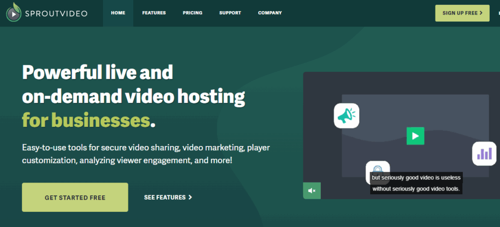Click the chevron inside Sign Up Free
Viewport: 500px width, 227px height.
[x=481, y=13]
